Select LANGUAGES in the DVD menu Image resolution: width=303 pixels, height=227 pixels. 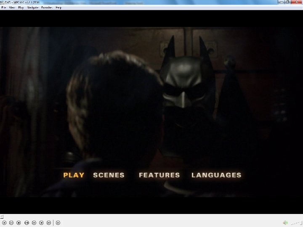point(216,175)
